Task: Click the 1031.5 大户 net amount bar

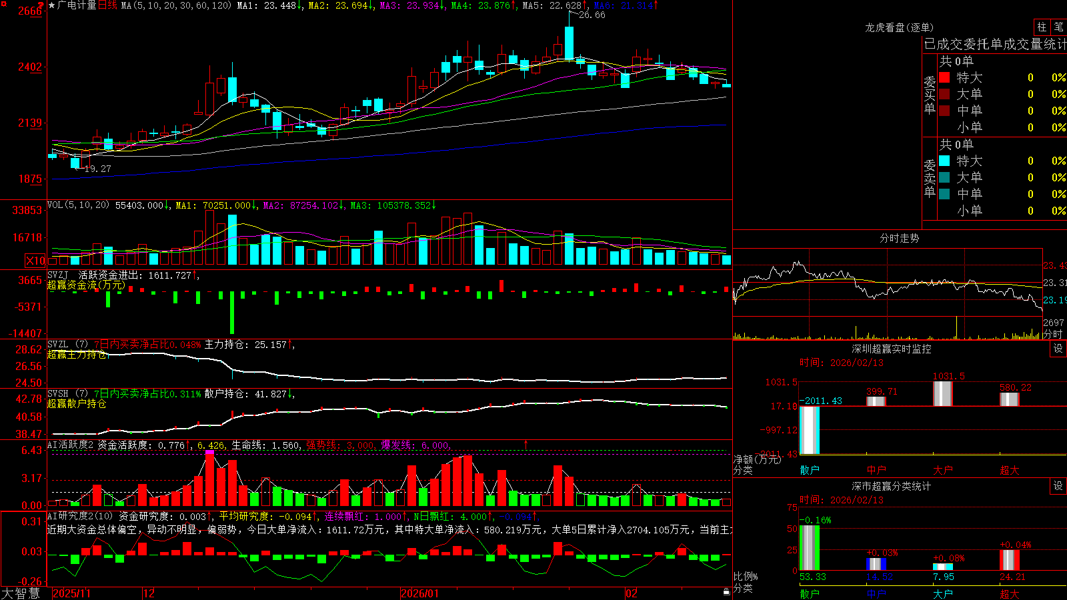Action: click(x=943, y=393)
